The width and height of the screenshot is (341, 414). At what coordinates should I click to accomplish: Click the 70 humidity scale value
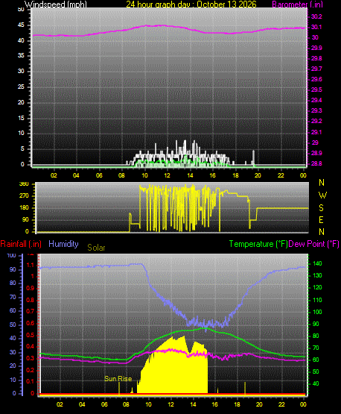click(x=13, y=298)
